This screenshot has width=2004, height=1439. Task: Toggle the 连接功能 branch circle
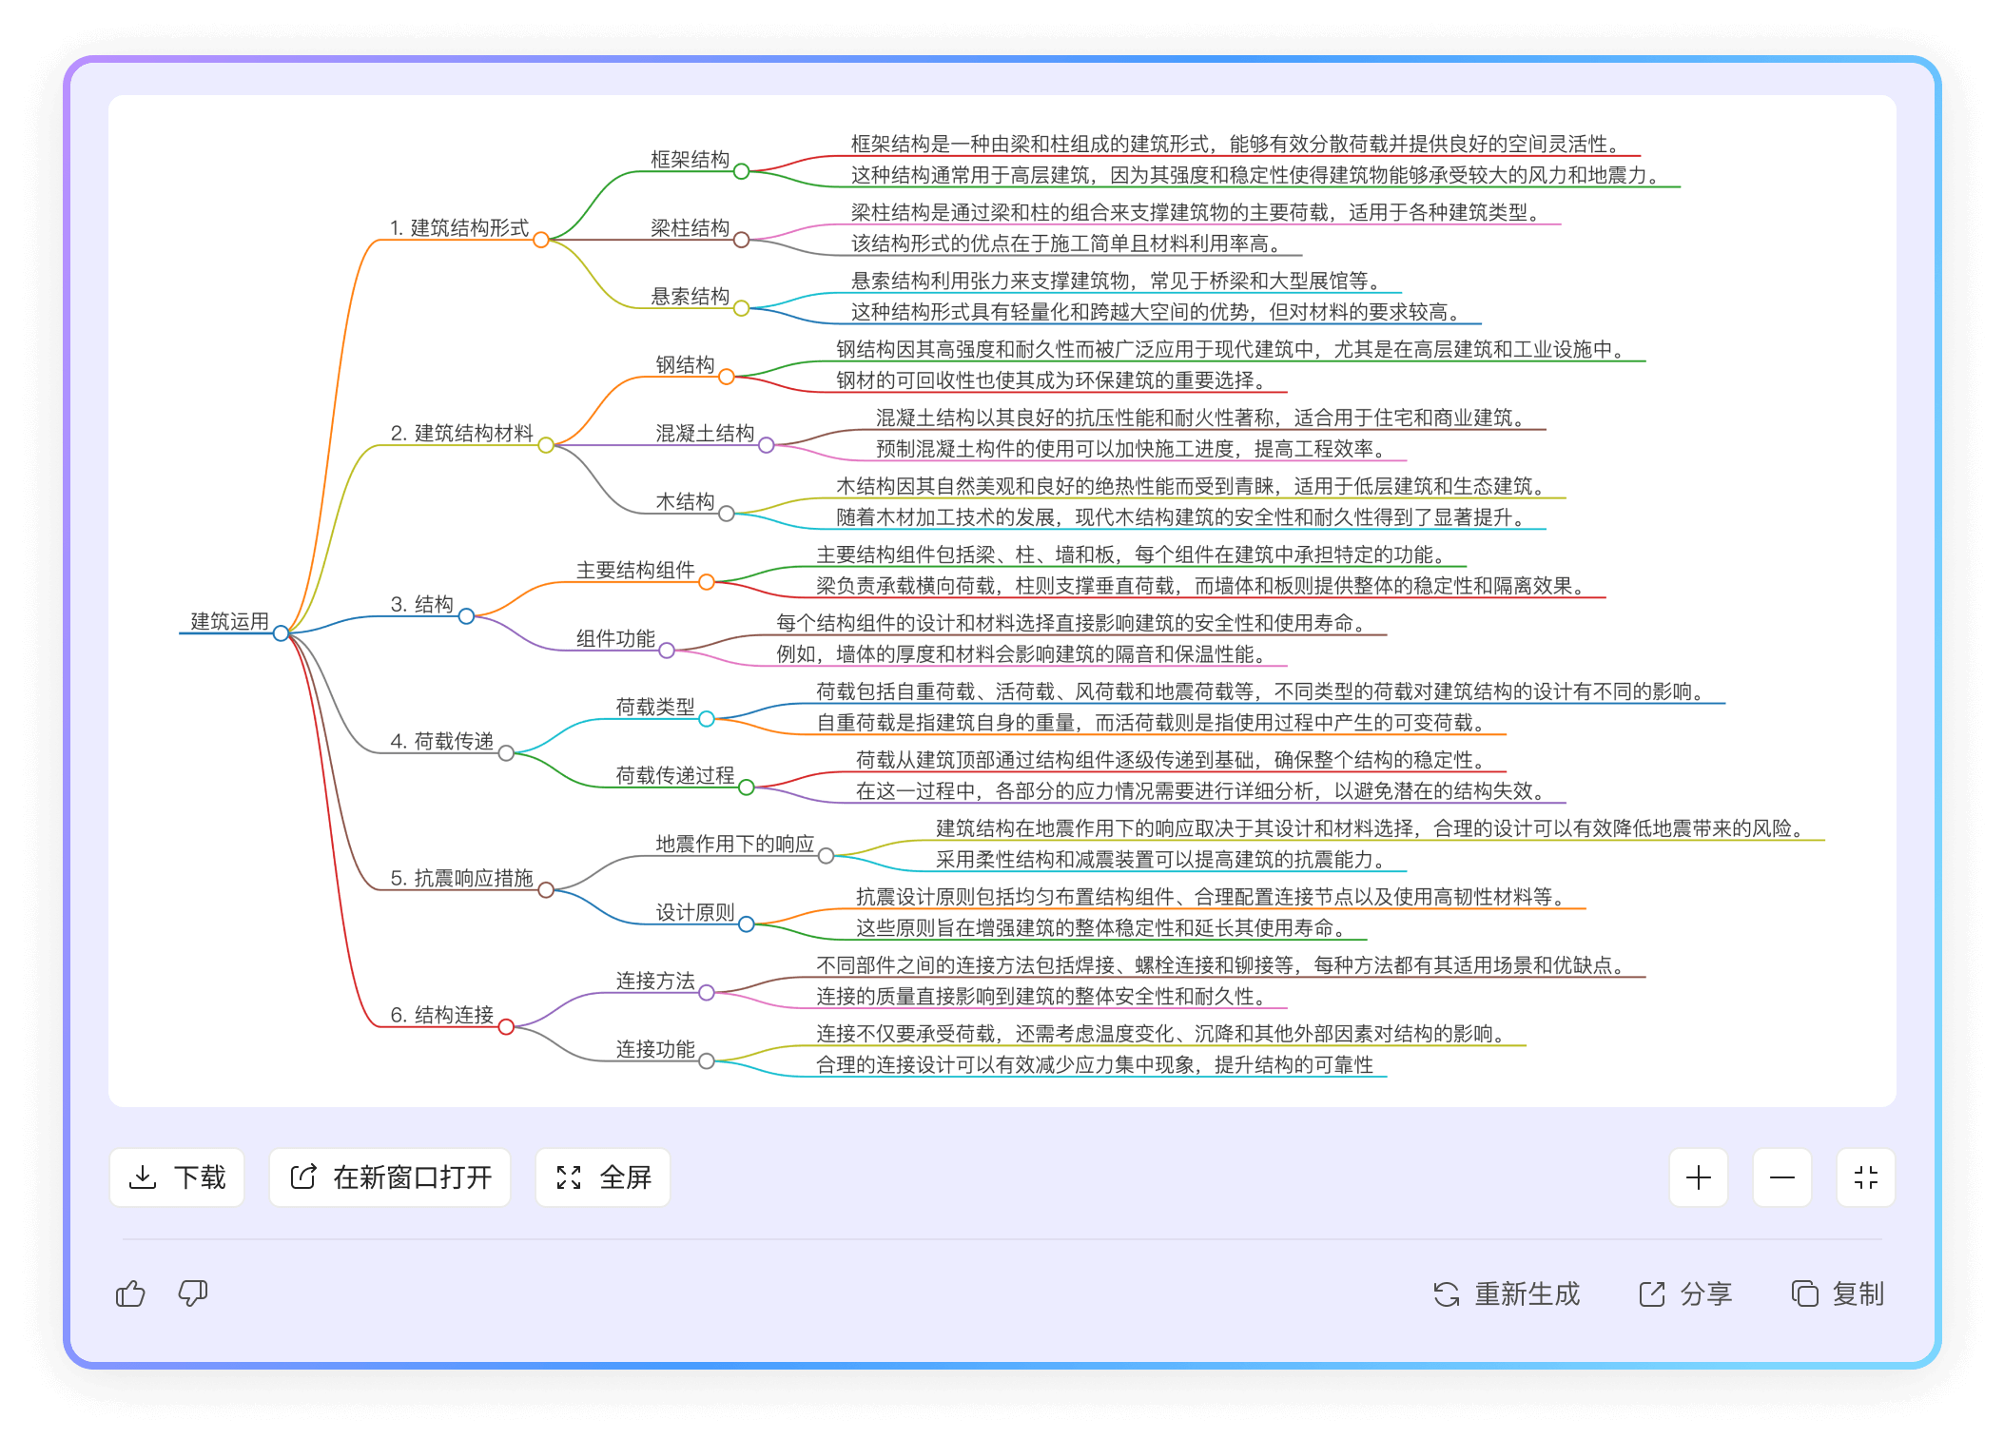pos(707,1061)
